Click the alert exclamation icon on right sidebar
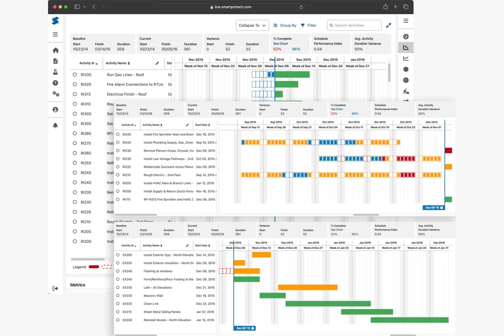 pos(406,80)
